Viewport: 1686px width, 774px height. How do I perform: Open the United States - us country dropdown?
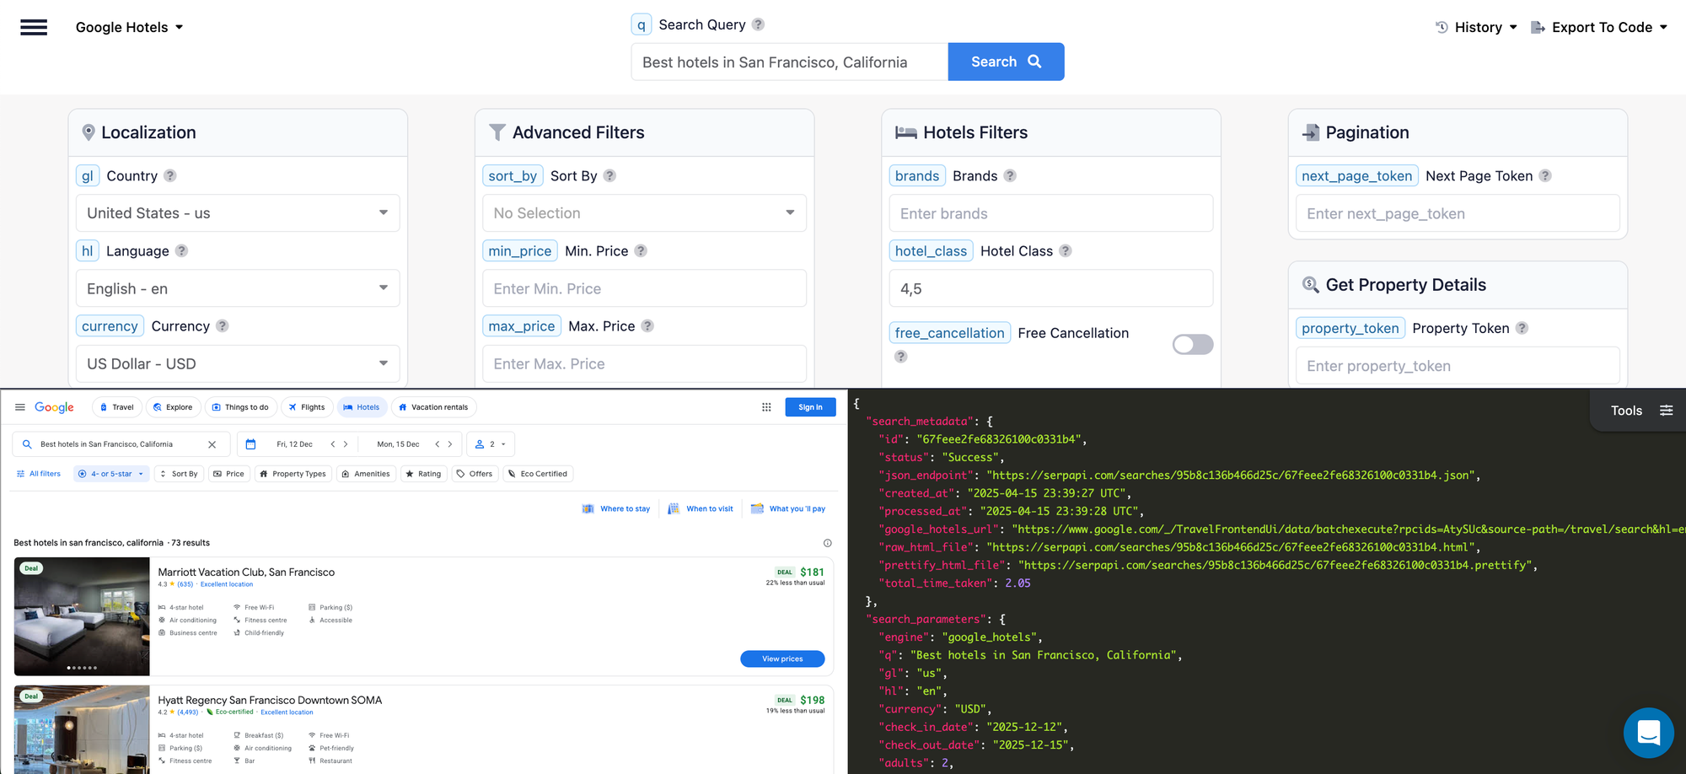(x=238, y=213)
